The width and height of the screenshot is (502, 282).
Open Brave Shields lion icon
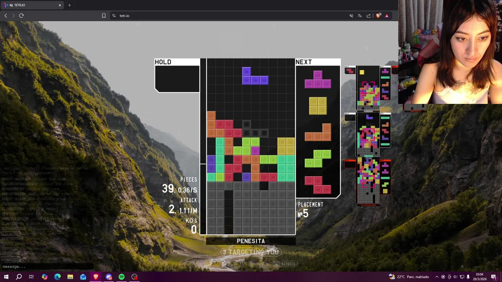378,16
